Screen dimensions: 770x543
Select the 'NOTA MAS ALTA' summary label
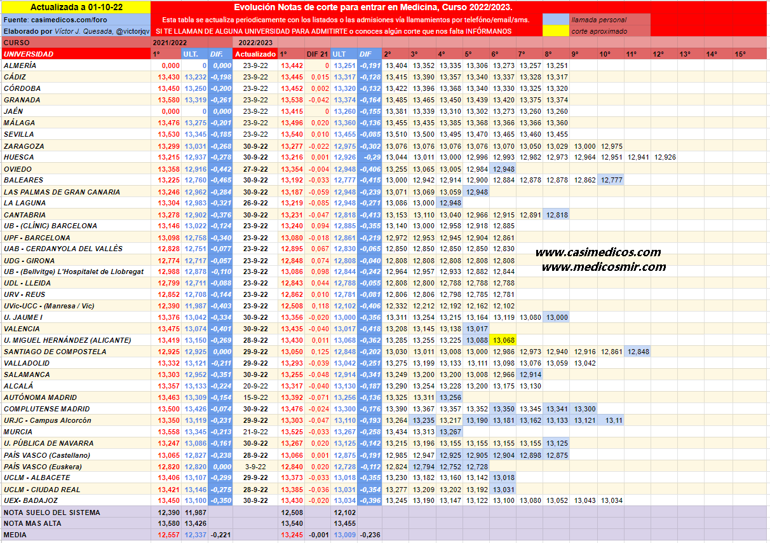pos(76,523)
